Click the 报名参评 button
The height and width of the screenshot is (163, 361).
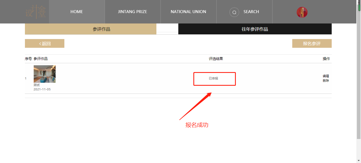point(312,43)
